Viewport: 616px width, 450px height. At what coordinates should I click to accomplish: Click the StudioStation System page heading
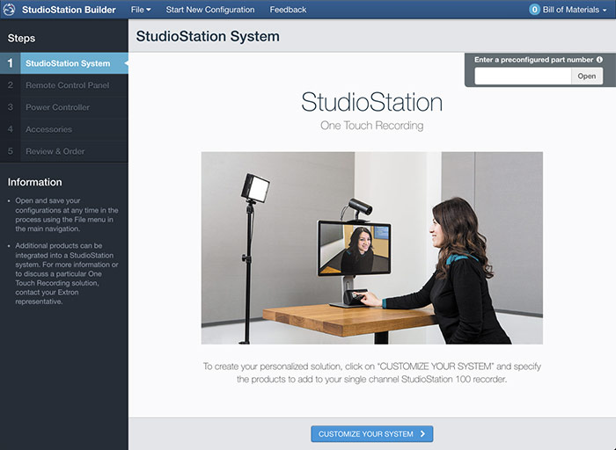coord(208,36)
